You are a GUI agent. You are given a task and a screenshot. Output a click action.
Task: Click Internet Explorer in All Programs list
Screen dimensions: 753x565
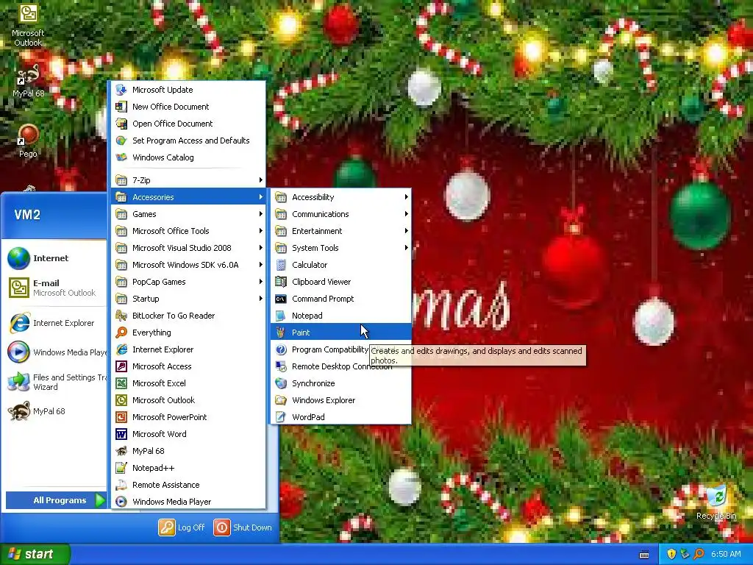[x=189, y=349]
